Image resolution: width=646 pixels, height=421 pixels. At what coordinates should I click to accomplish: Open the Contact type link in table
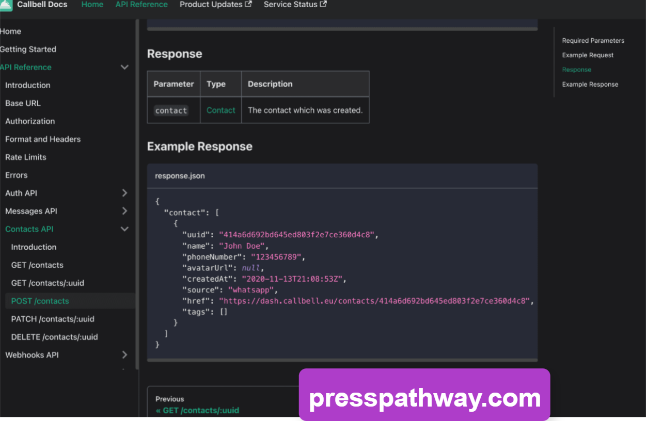click(220, 110)
